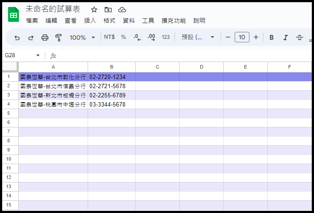
Task: Select column C header
Action: [x=157, y=67]
